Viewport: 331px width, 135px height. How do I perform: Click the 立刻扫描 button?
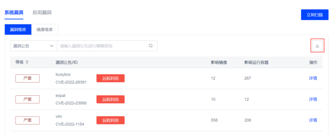tap(314, 15)
